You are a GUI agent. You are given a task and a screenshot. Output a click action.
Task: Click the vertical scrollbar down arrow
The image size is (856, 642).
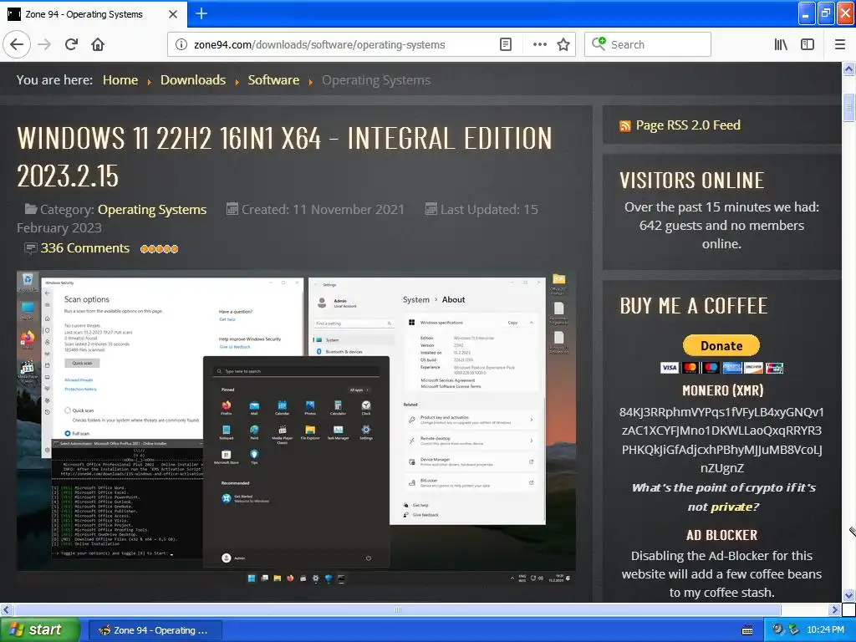[x=848, y=595]
